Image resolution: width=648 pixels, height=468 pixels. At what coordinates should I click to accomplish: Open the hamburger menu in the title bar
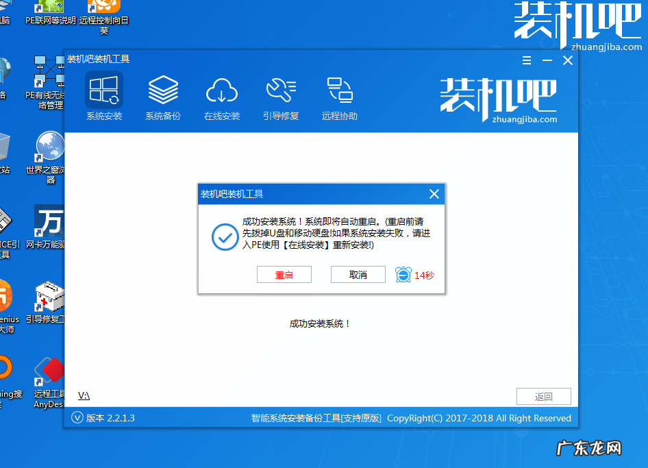[526, 60]
